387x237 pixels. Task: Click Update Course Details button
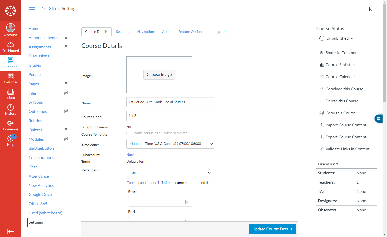tap(272, 229)
